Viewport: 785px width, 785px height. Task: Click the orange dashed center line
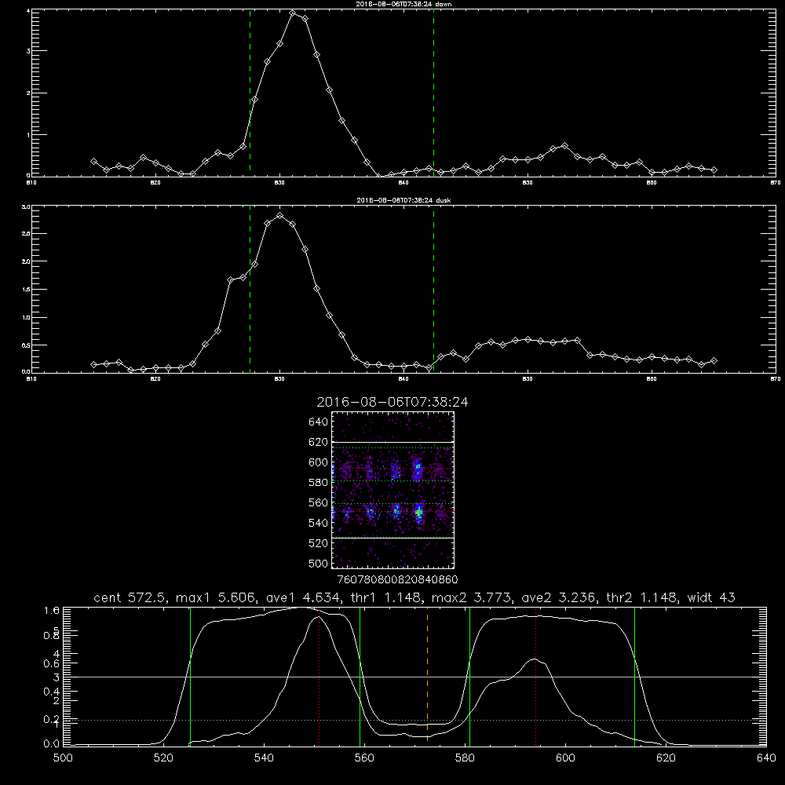click(x=427, y=676)
